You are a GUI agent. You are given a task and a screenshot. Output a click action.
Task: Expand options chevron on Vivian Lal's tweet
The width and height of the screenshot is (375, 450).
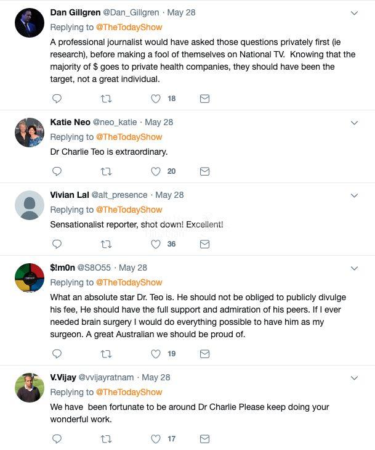pyautogui.click(x=354, y=195)
